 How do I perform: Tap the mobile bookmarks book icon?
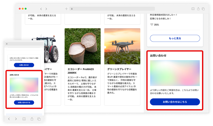click(24, 119)
